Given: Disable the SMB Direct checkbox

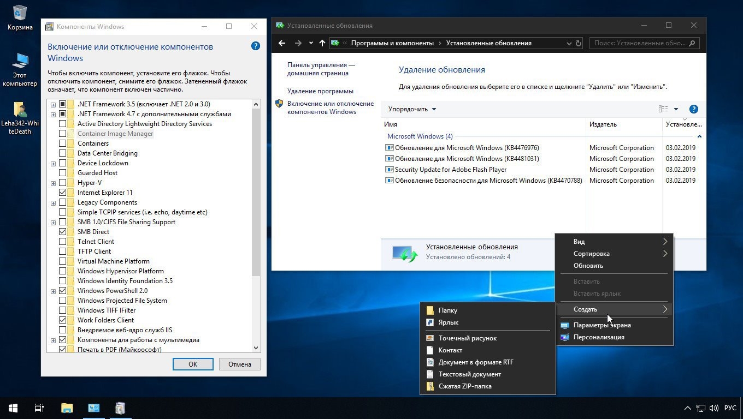Looking at the screenshot, I should pyautogui.click(x=62, y=232).
